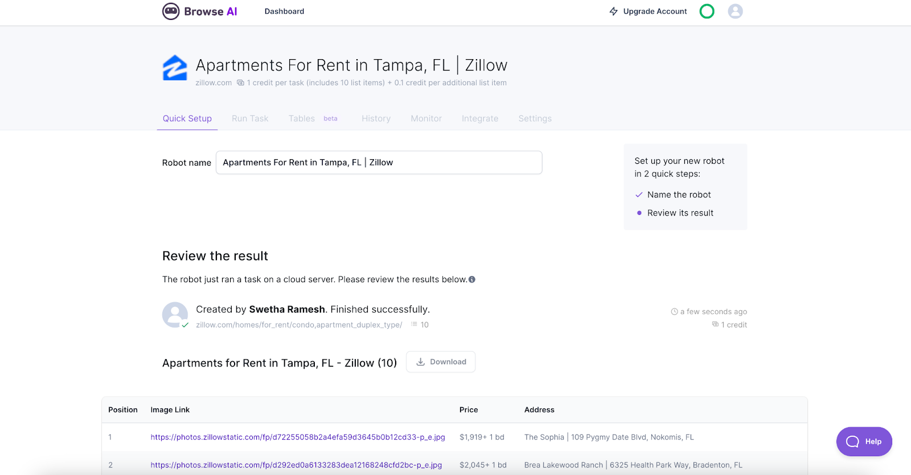
Task: Click the Zillow logo icon
Action: [175, 68]
